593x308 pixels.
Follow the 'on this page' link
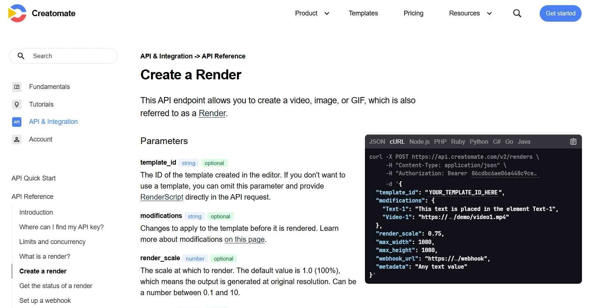(x=245, y=239)
